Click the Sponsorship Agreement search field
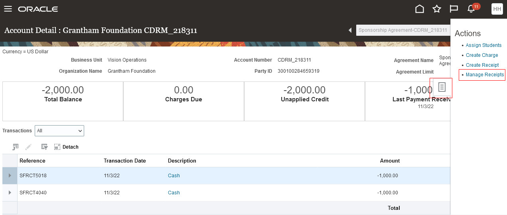 click(402, 30)
